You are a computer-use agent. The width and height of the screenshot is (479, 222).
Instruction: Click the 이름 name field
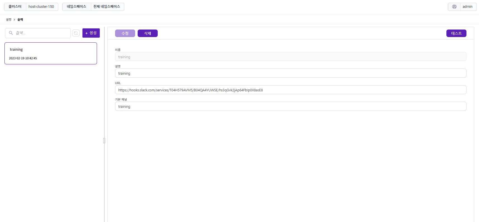coord(291,57)
